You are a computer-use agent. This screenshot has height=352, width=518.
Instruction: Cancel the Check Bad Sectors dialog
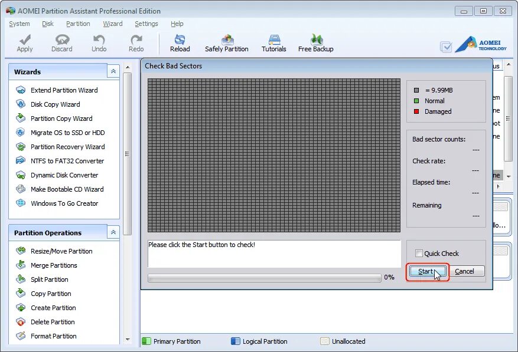[x=467, y=271]
